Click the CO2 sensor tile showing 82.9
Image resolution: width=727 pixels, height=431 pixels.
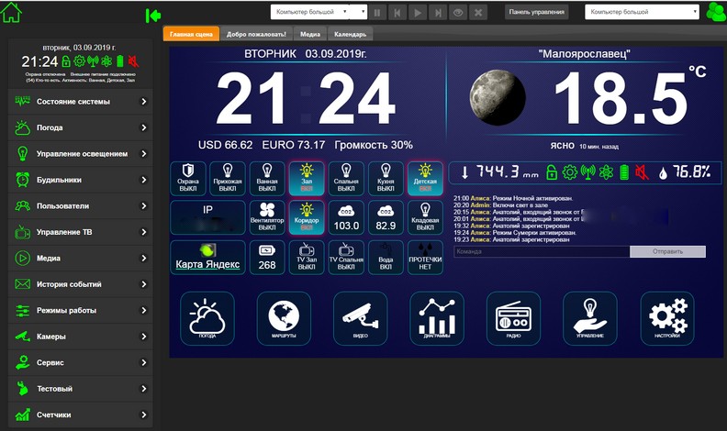coord(386,217)
